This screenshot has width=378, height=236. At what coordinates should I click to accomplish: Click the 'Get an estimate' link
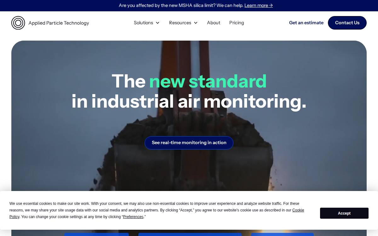[x=306, y=23]
